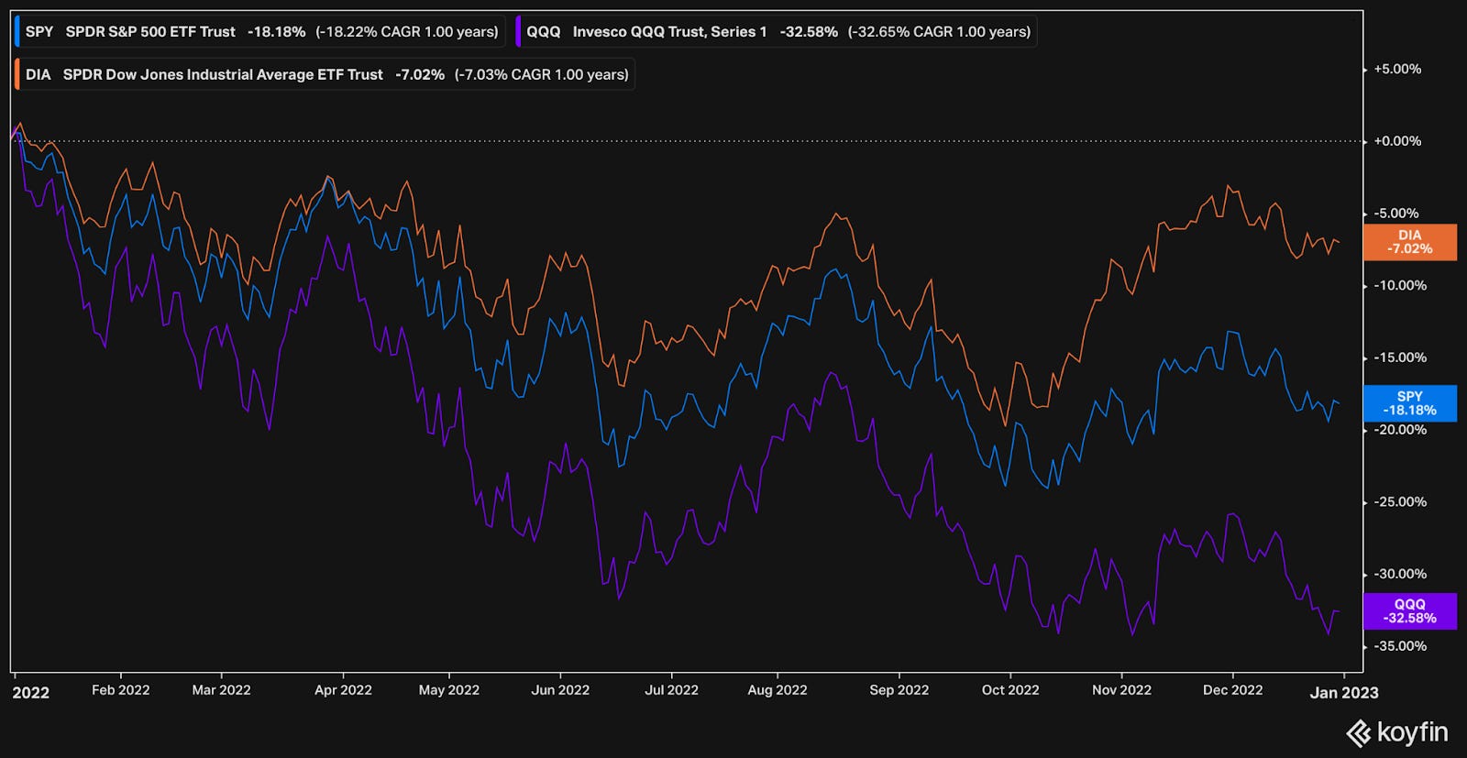Click the -35.00% y-axis label

[x=1400, y=646]
